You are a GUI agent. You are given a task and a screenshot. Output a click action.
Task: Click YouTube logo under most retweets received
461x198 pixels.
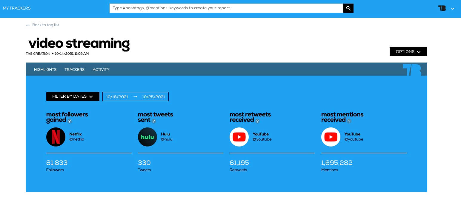point(239,137)
